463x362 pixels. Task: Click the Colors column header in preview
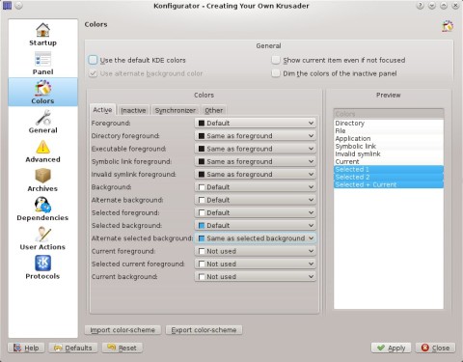[389, 114]
